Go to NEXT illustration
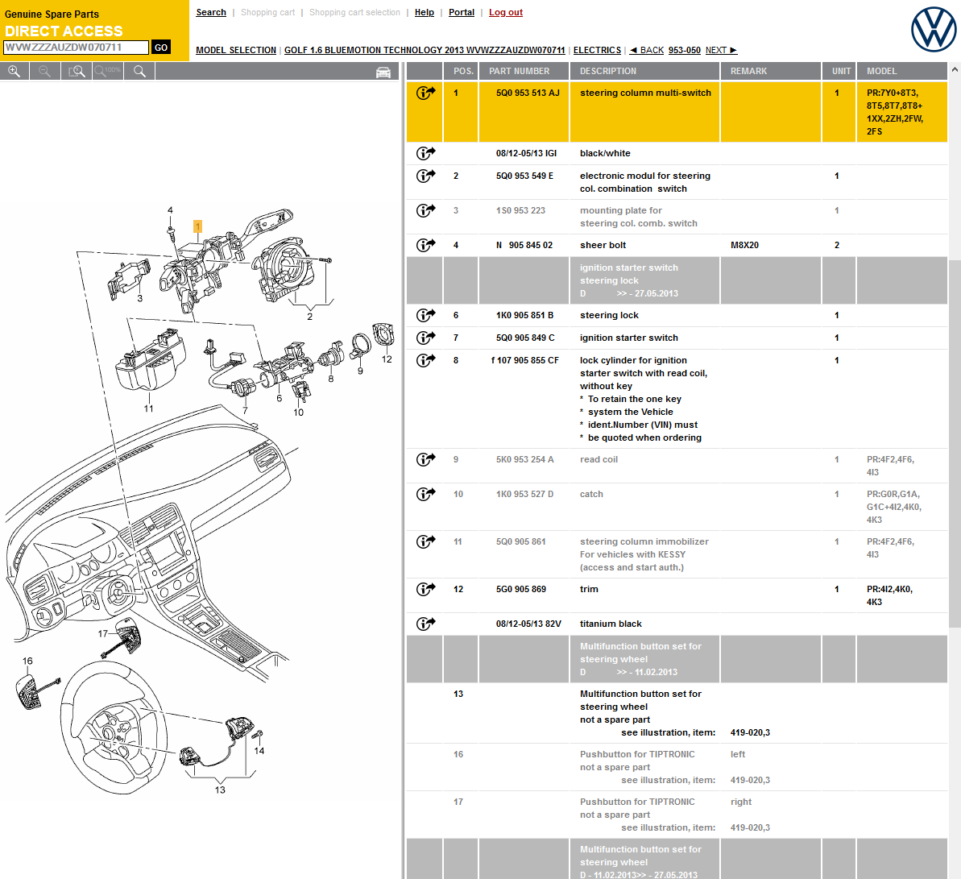This screenshot has height=879, width=961. click(722, 50)
